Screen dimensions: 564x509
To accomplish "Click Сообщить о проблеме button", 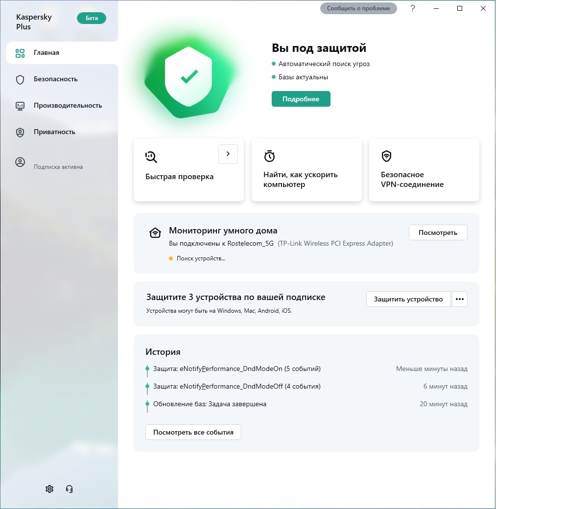I will point(358,8).
